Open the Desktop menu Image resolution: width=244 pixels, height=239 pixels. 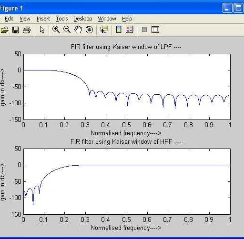[83, 19]
